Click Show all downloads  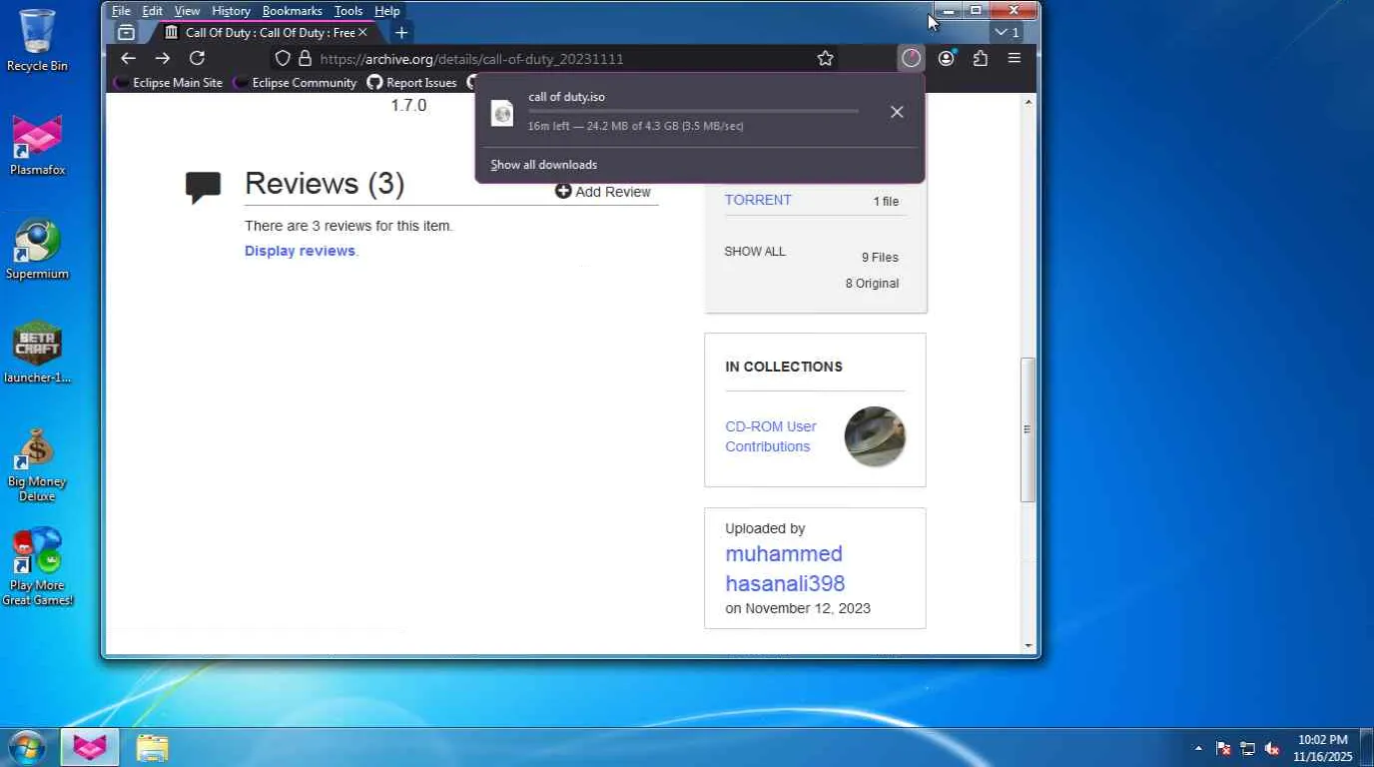(x=544, y=165)
